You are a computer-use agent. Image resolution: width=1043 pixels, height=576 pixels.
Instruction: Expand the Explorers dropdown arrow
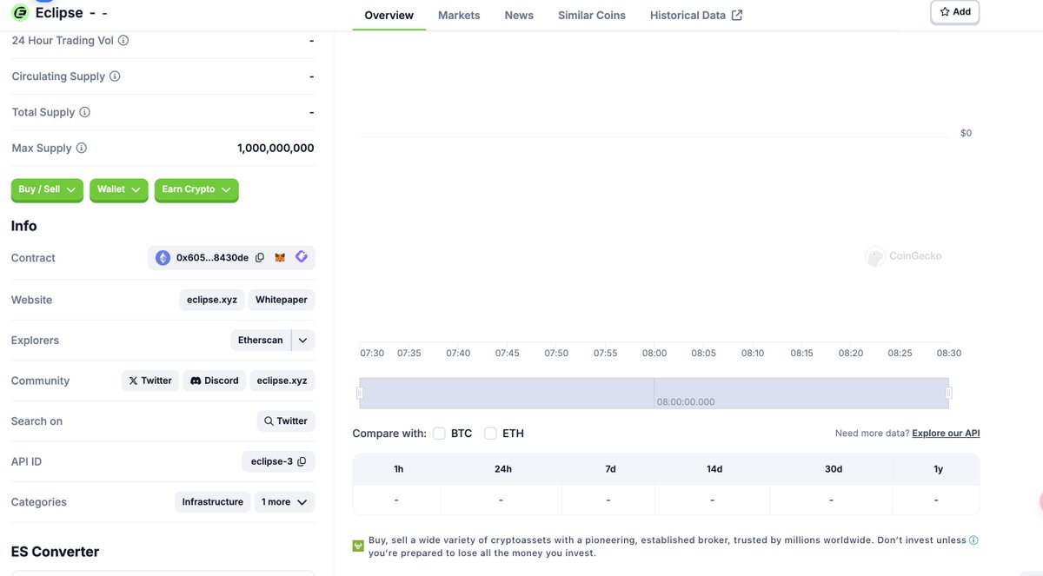[x=302, y=341]
